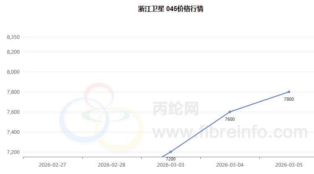Click the 8,200 y-axis value label

(x=13, y=52)
